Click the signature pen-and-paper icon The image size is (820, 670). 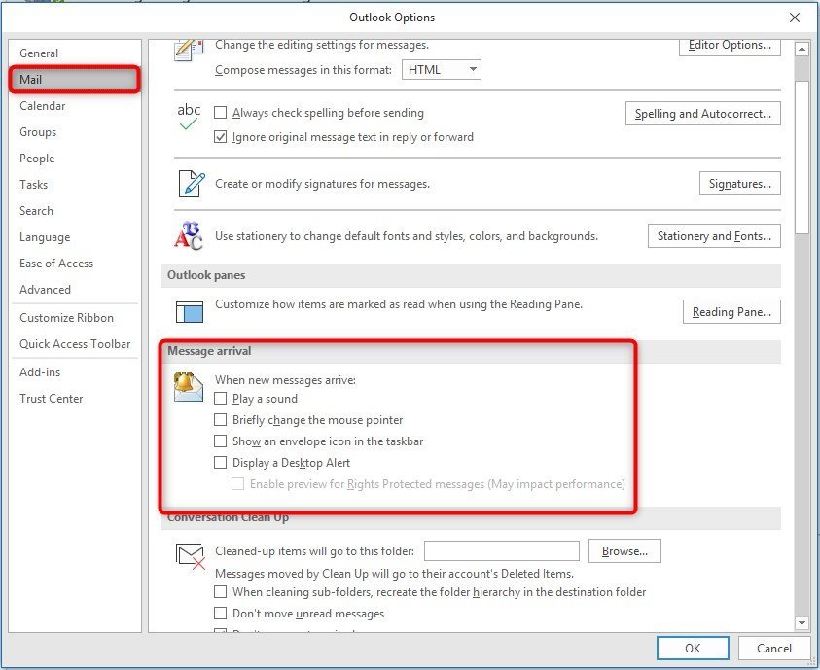pos(189,183)
